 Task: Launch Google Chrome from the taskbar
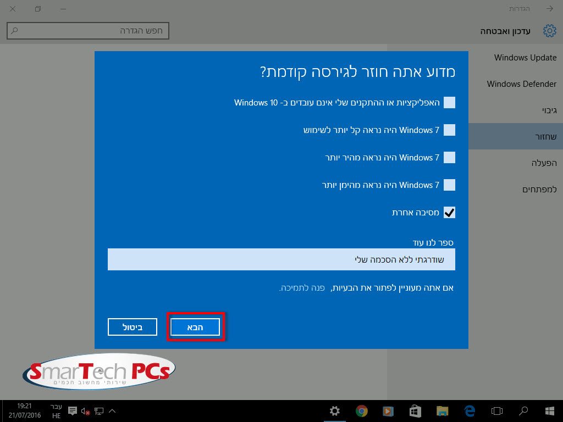pyautogui.click(x=362, y=411)
